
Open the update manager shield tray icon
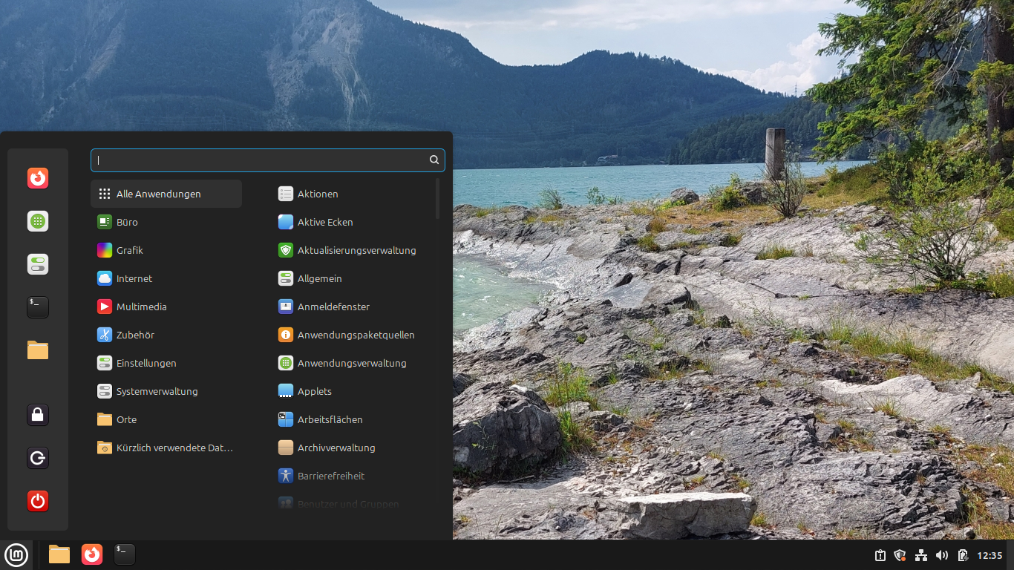(x=900, y=555)
